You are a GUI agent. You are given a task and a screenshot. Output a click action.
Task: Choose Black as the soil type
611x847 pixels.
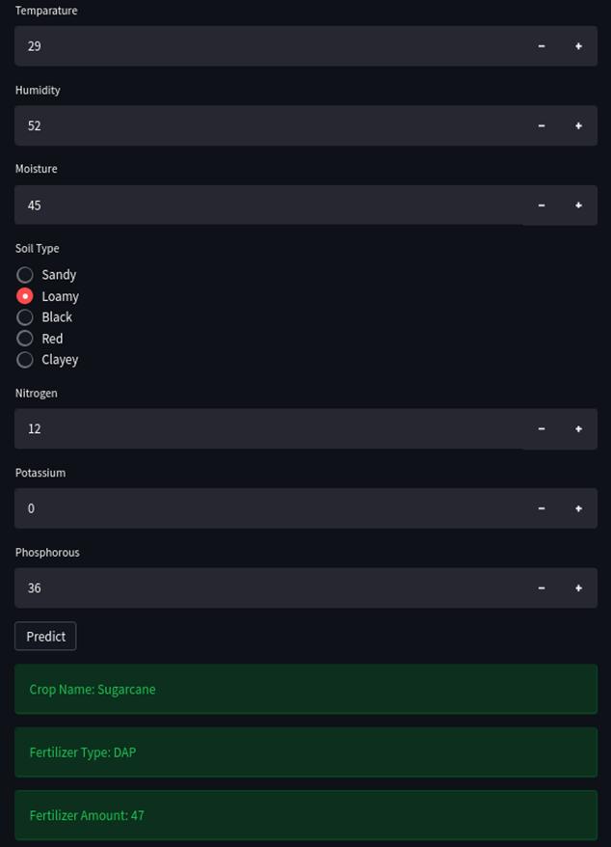[25, 317]
